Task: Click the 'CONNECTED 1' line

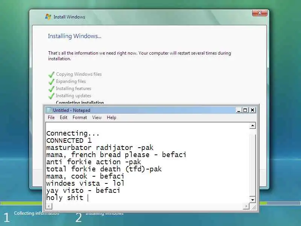Action: pos(69,140)
